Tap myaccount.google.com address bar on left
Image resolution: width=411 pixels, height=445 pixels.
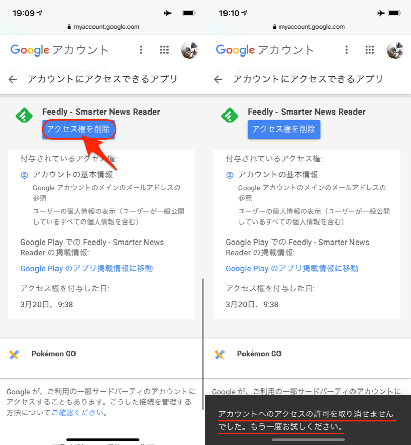click(103, 27)
